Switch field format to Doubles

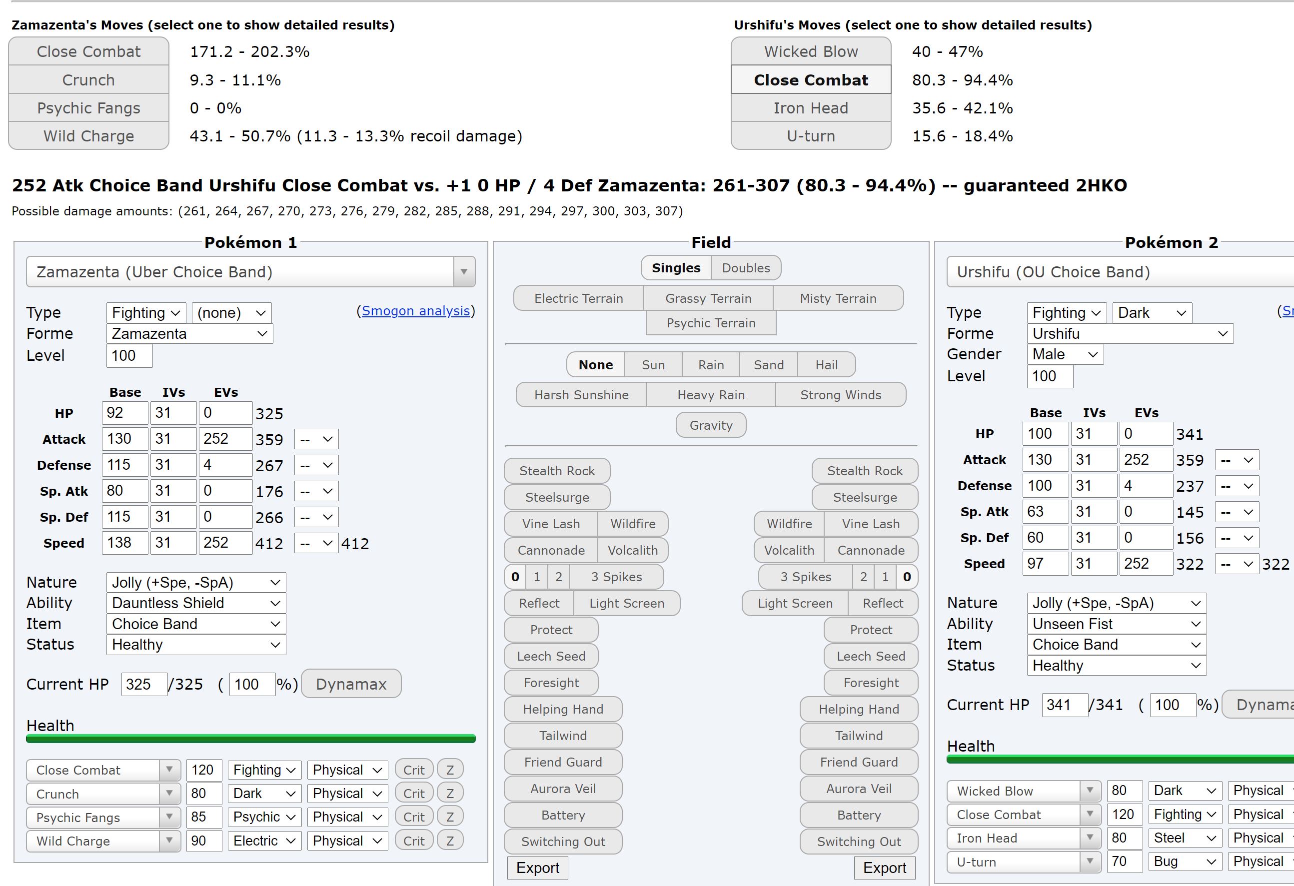(x=746, y=268)
